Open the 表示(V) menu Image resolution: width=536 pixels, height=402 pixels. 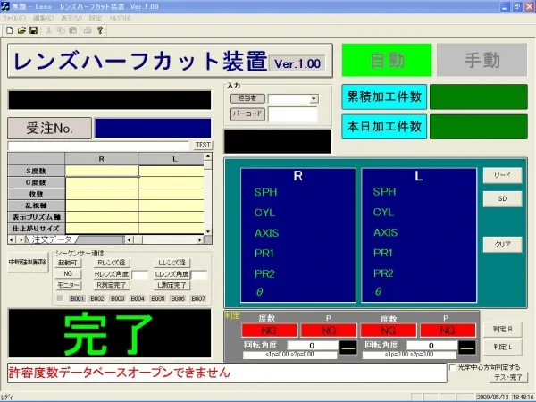pyautogui.click(x=71, y=18)
